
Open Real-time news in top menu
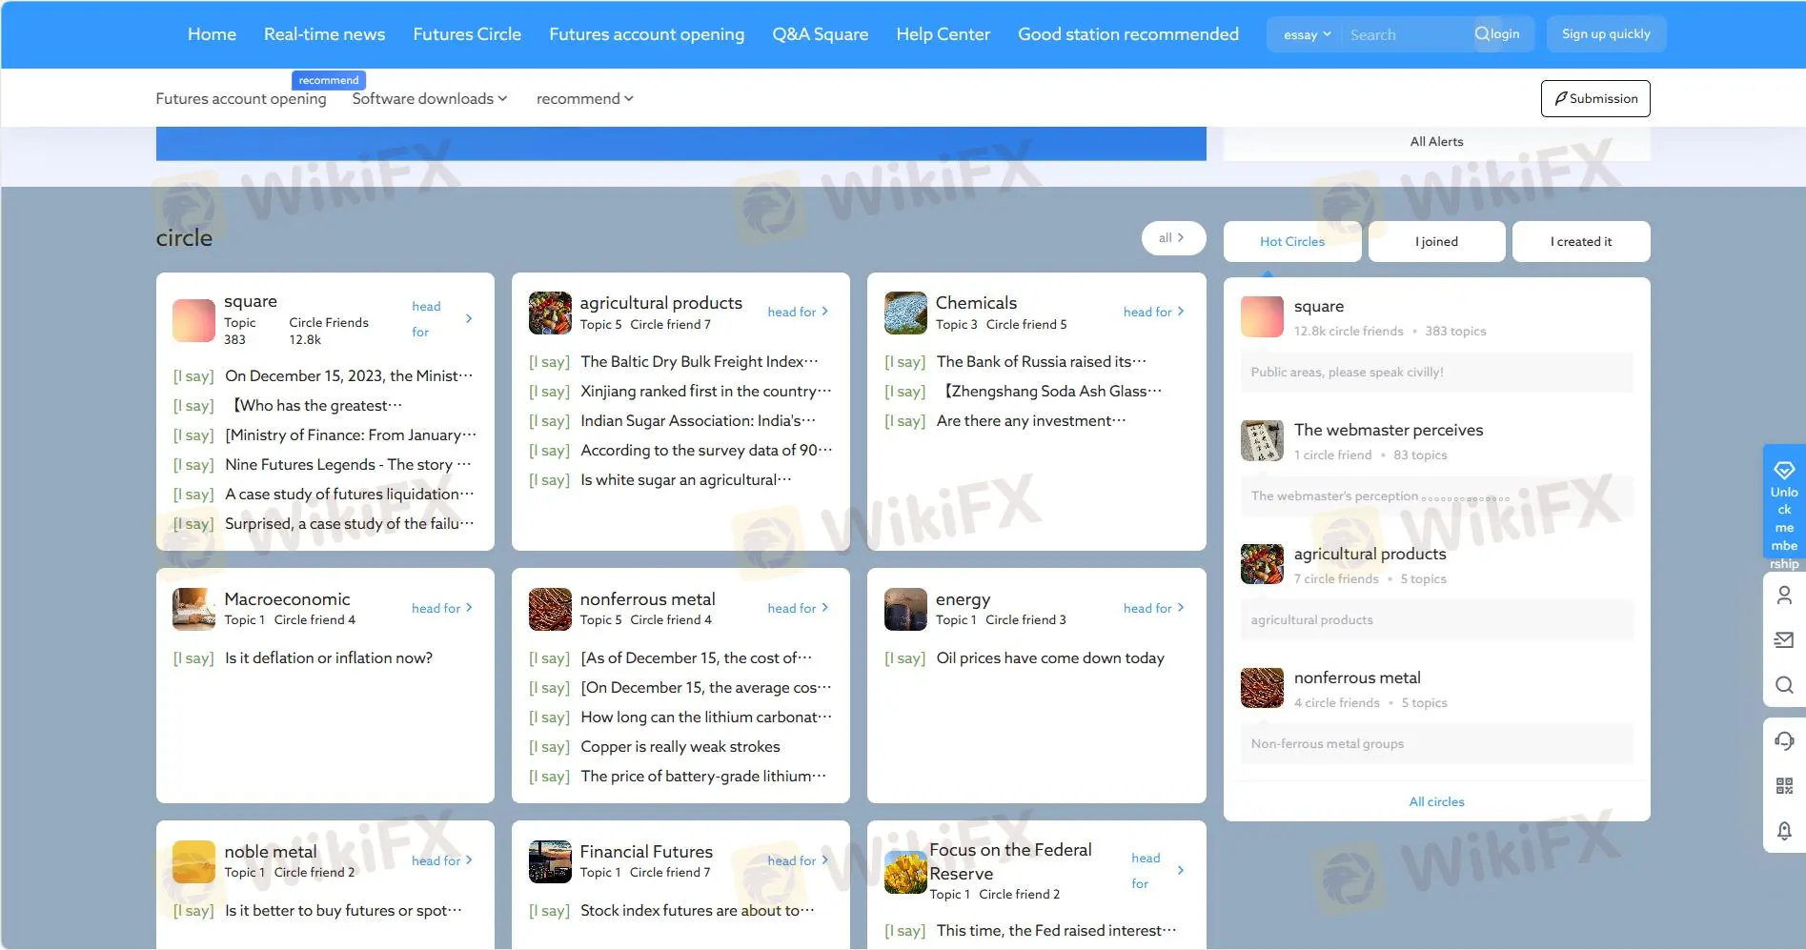(324, 34)
